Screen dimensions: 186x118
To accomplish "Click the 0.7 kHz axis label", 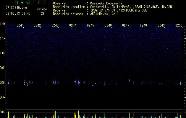I will click(2, 97).
